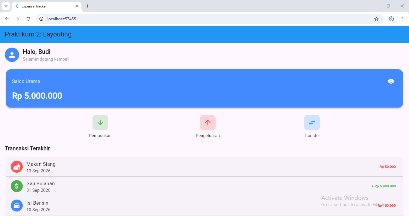The image size is (409, 216).
Task: Select the Isi Bensin transaction title
Action: click(37, 203)
